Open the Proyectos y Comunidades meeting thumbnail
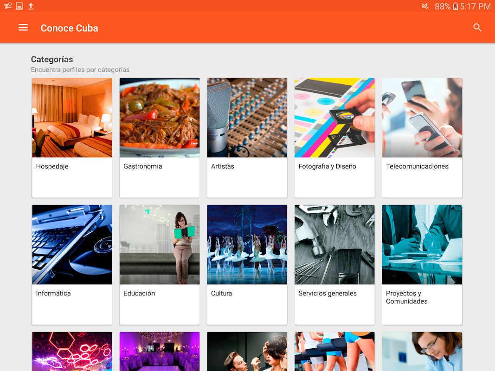The image size is (495, 371). click(x=422, y=245)
